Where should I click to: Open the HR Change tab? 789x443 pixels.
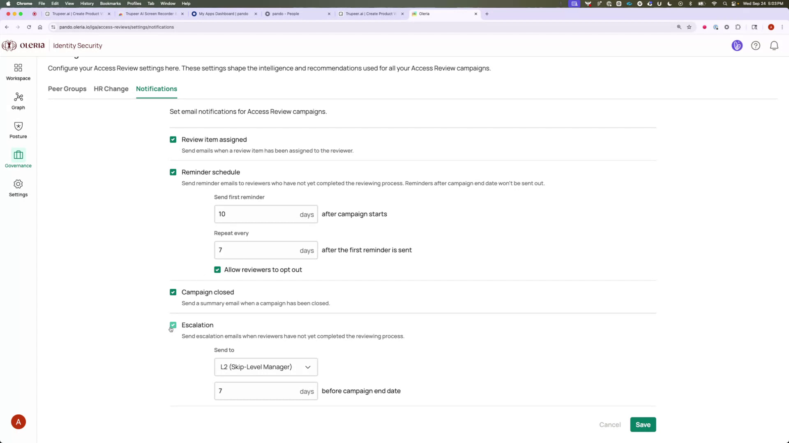[x=111, y=89]
